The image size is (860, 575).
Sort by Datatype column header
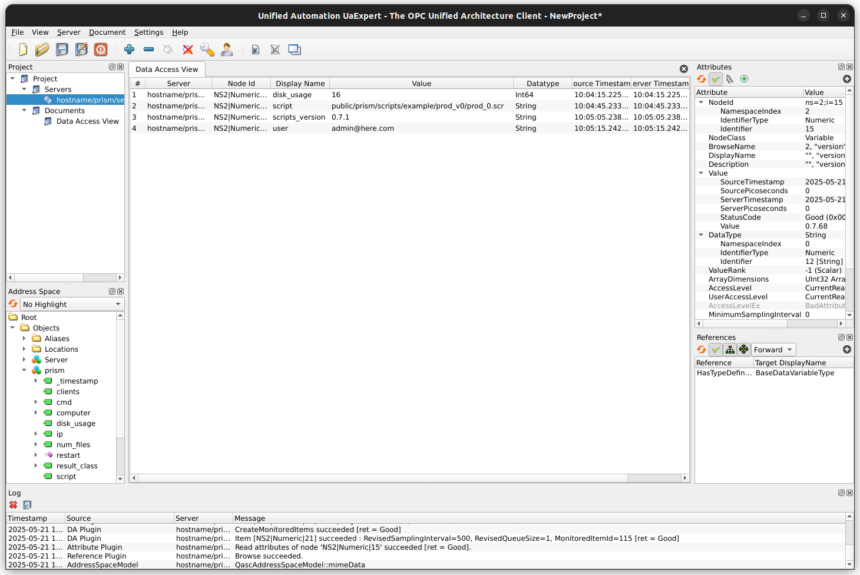[x=543, y=84]
